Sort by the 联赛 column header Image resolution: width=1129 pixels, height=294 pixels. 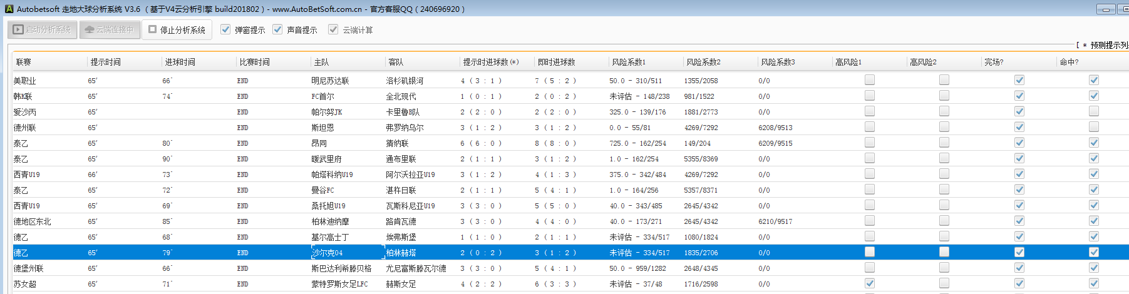24,62
